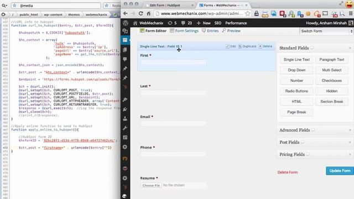Open editor search magnifier dropdown
354x199 pixels.
coord(4,6)
